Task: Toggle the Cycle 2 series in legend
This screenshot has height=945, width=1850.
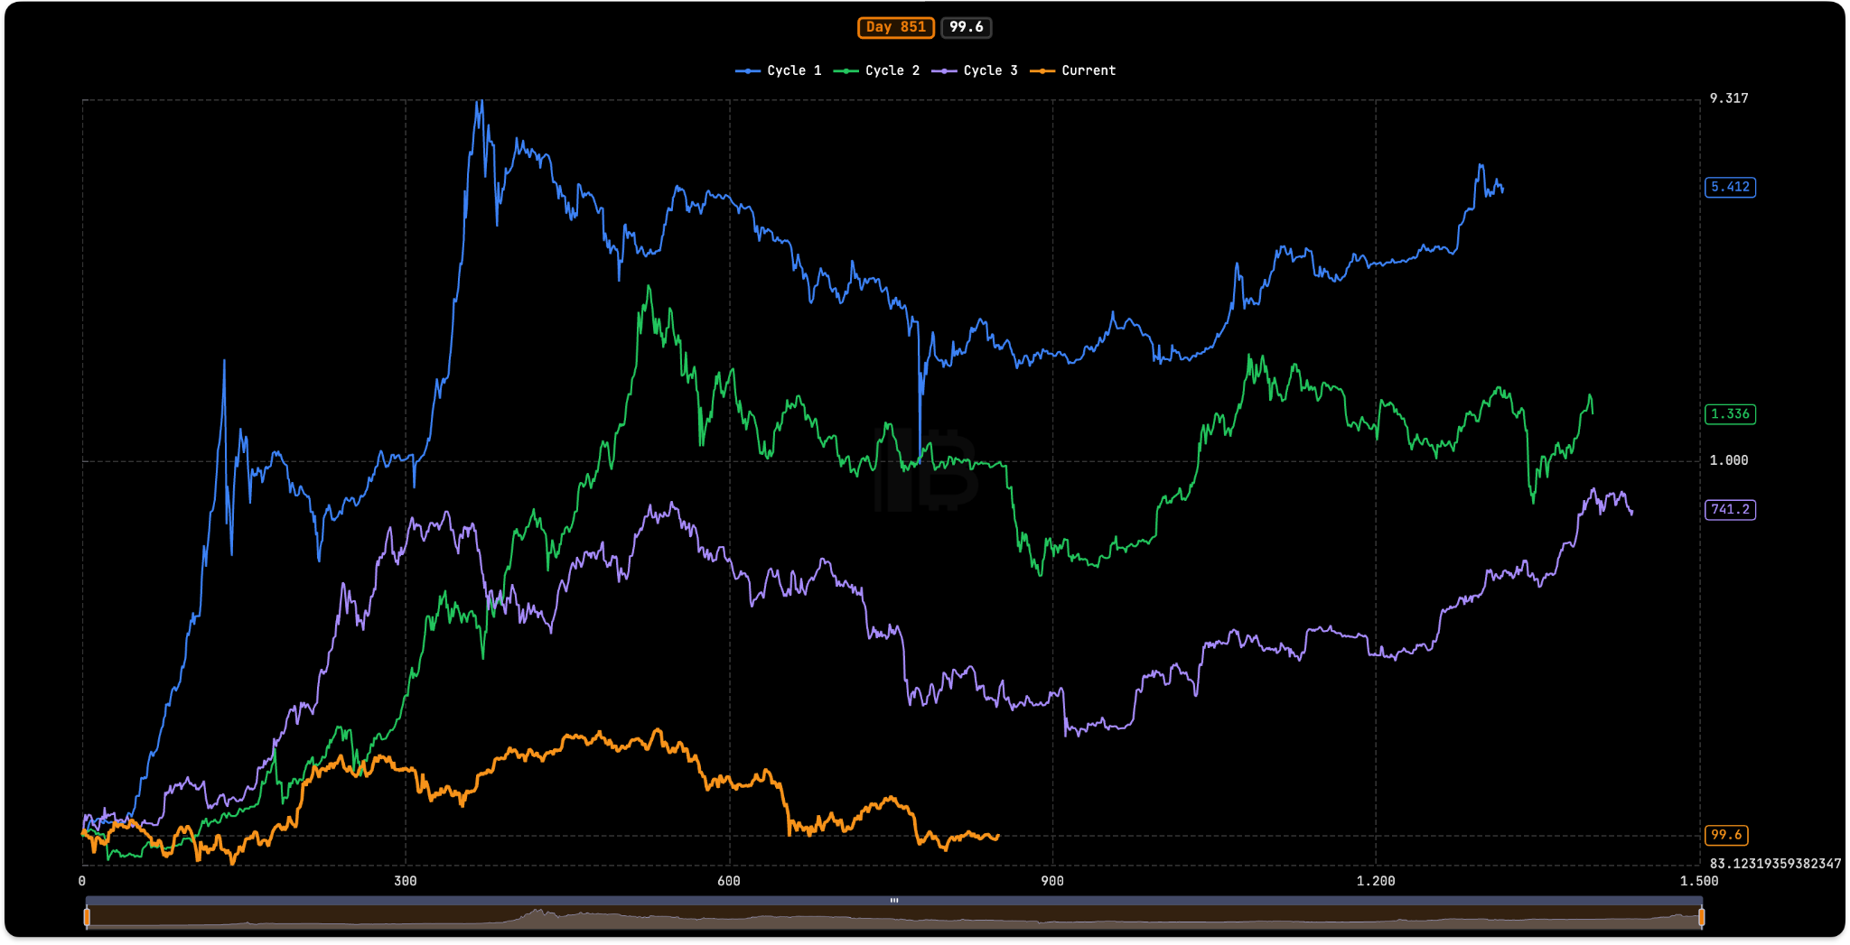Action: [x=877, y=70]
